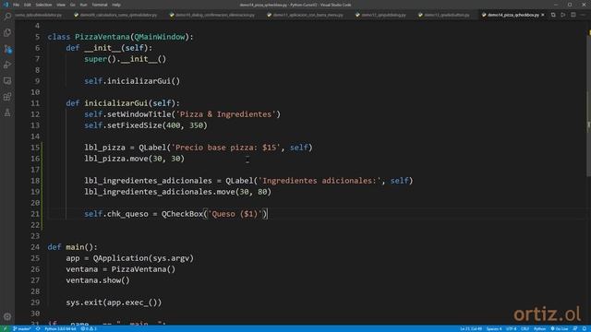Click the VS Code logo icon
This screenshot has height=332, width=591.
[x=6, y=5]
